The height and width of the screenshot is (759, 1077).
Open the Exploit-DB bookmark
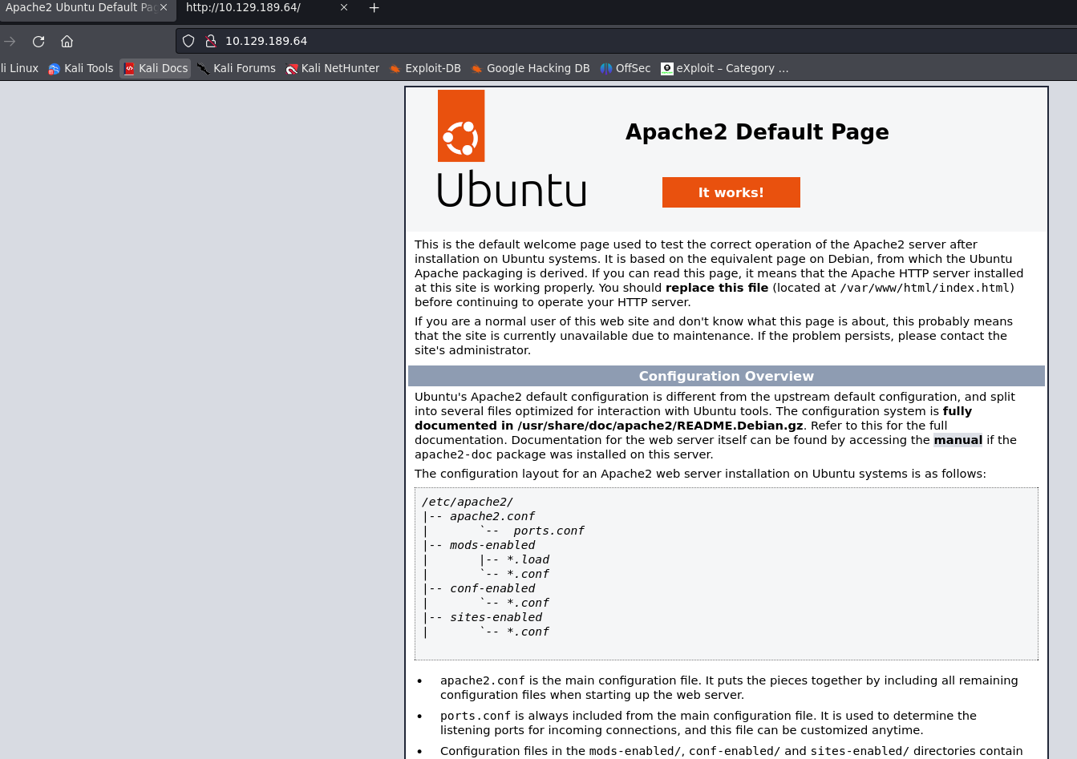425,68
